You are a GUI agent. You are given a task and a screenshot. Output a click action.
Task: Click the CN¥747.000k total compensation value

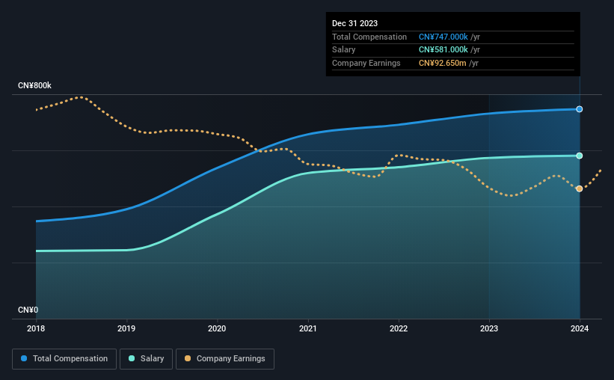(x=443, y=37)
